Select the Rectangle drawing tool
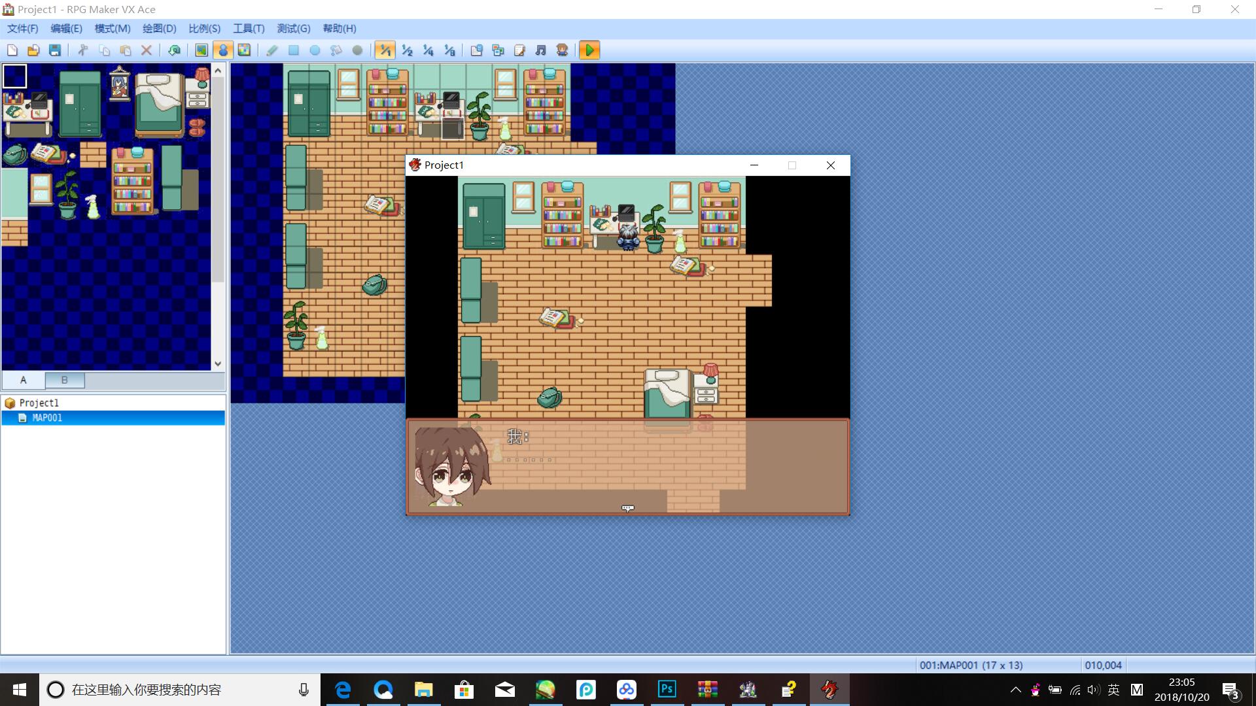 coord(294,50)
